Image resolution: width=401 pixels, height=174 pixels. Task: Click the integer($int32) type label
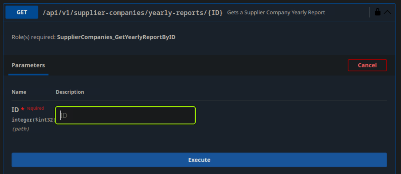[33, 120]
